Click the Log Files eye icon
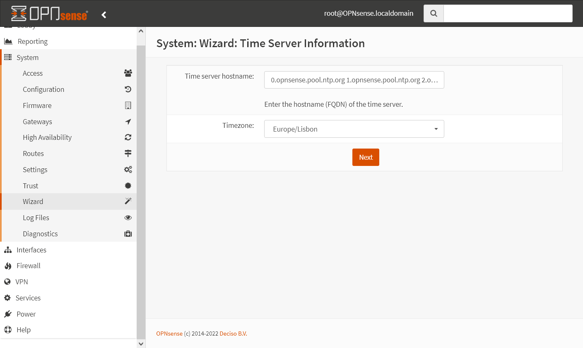 (x=128, y=217)
